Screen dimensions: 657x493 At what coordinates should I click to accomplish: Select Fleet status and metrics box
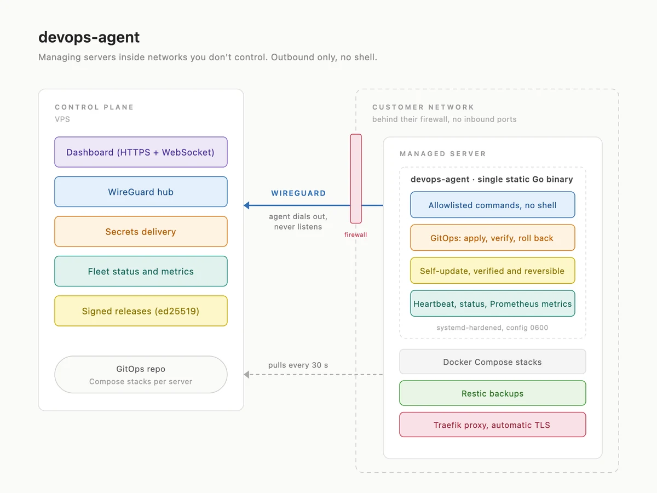pyautogui.click(x=141, y=271)
